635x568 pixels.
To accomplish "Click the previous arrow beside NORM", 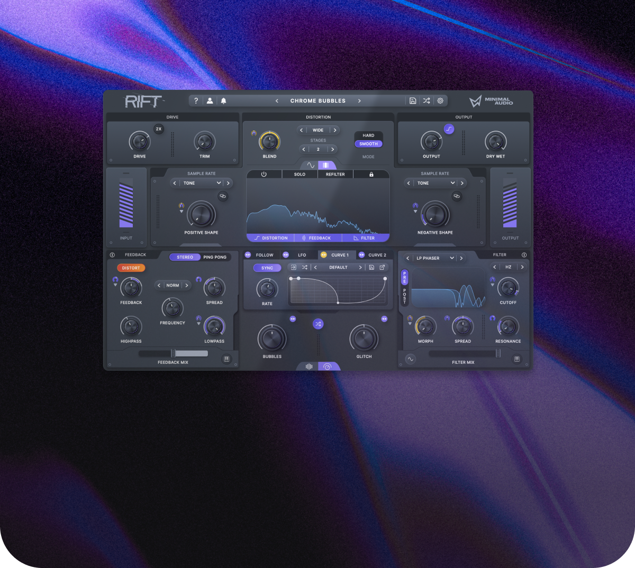I will 159,285.
